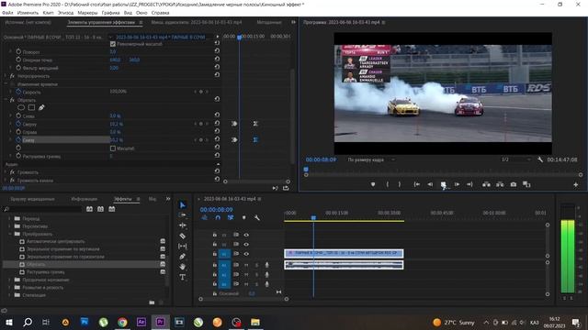
Task: Collapse the Обрезать effect group
Action: point(6,100)
